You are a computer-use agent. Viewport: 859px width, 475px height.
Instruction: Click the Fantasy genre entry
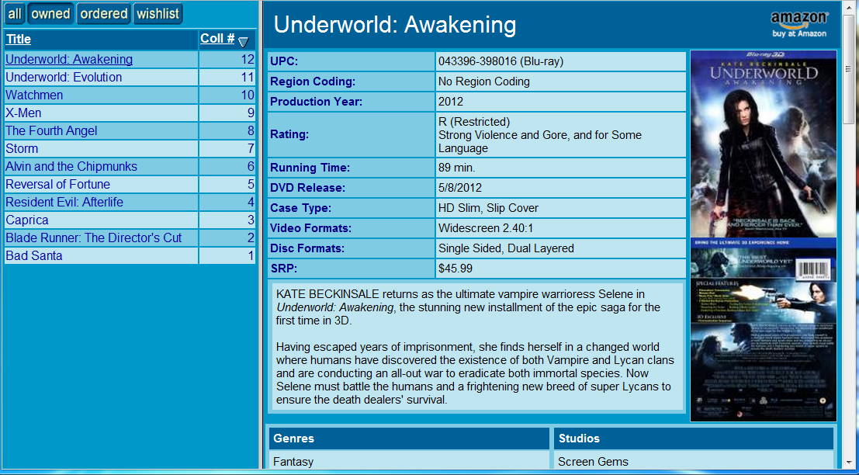click(293, 462)
